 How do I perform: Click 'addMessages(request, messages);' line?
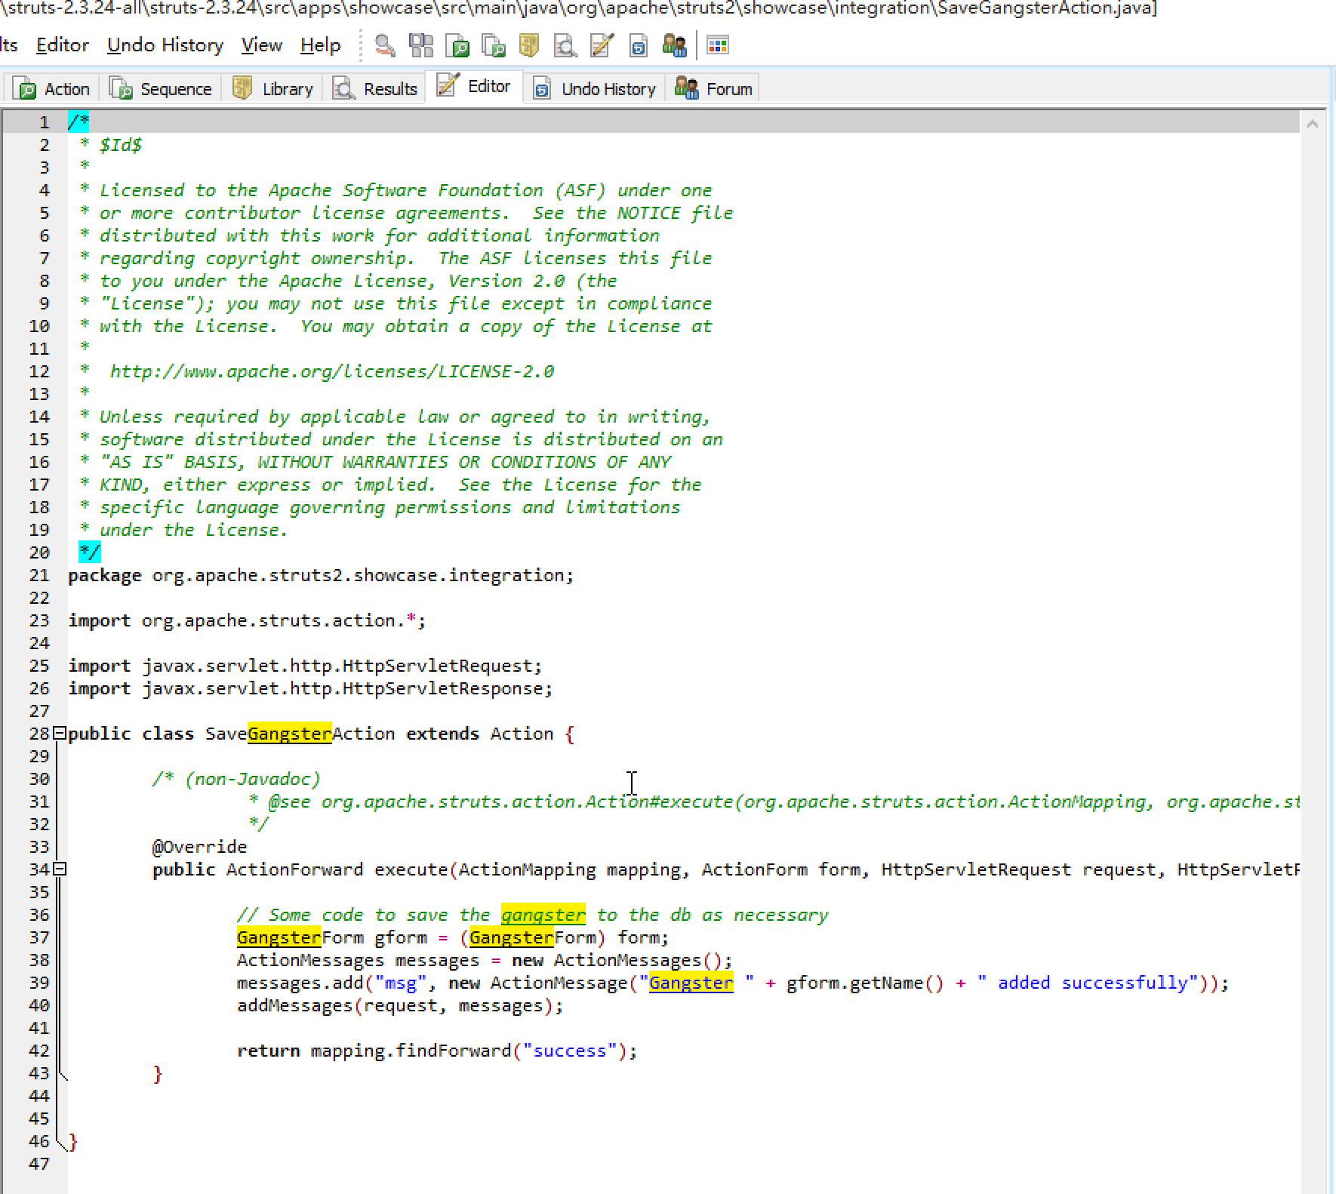pos(400,1005)
